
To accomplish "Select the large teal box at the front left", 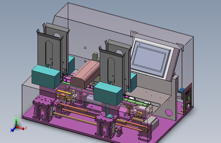I will (46, 77).
